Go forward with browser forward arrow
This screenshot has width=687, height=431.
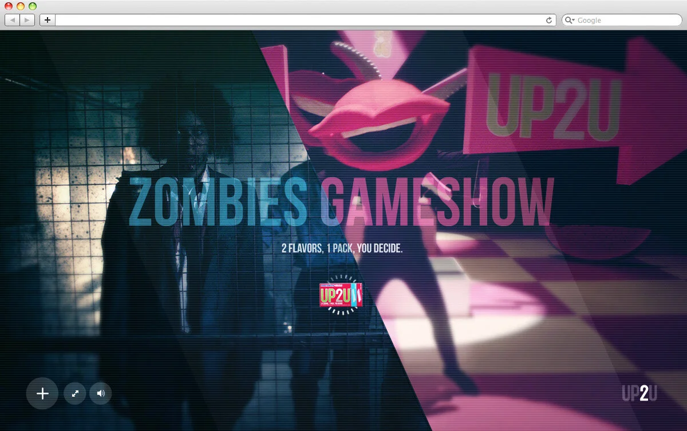point(27,20)
